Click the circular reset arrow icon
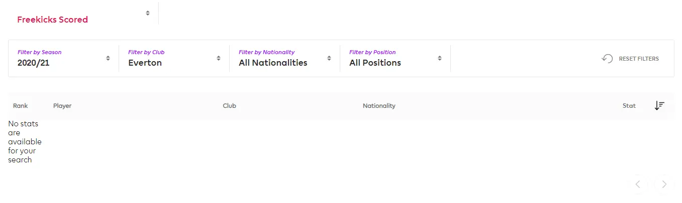Image resolution: width=682 pixels, height=203 pixels. click(607, 59)
